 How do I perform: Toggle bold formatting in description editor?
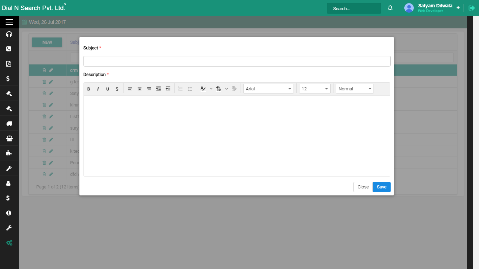pyautogui.click(x=89, y=89)
